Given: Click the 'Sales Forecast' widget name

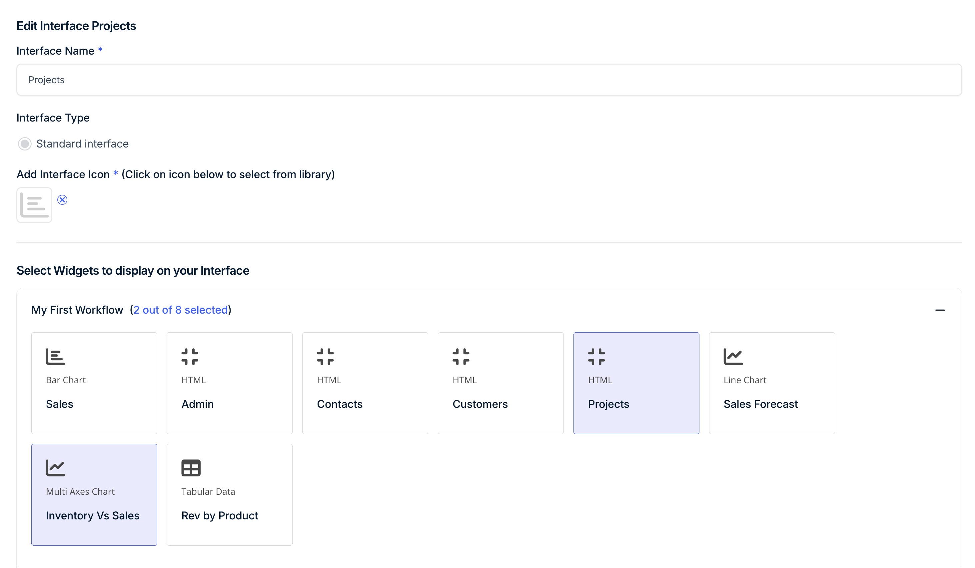Looking at the screenshot, I should [x=761, y=404].
